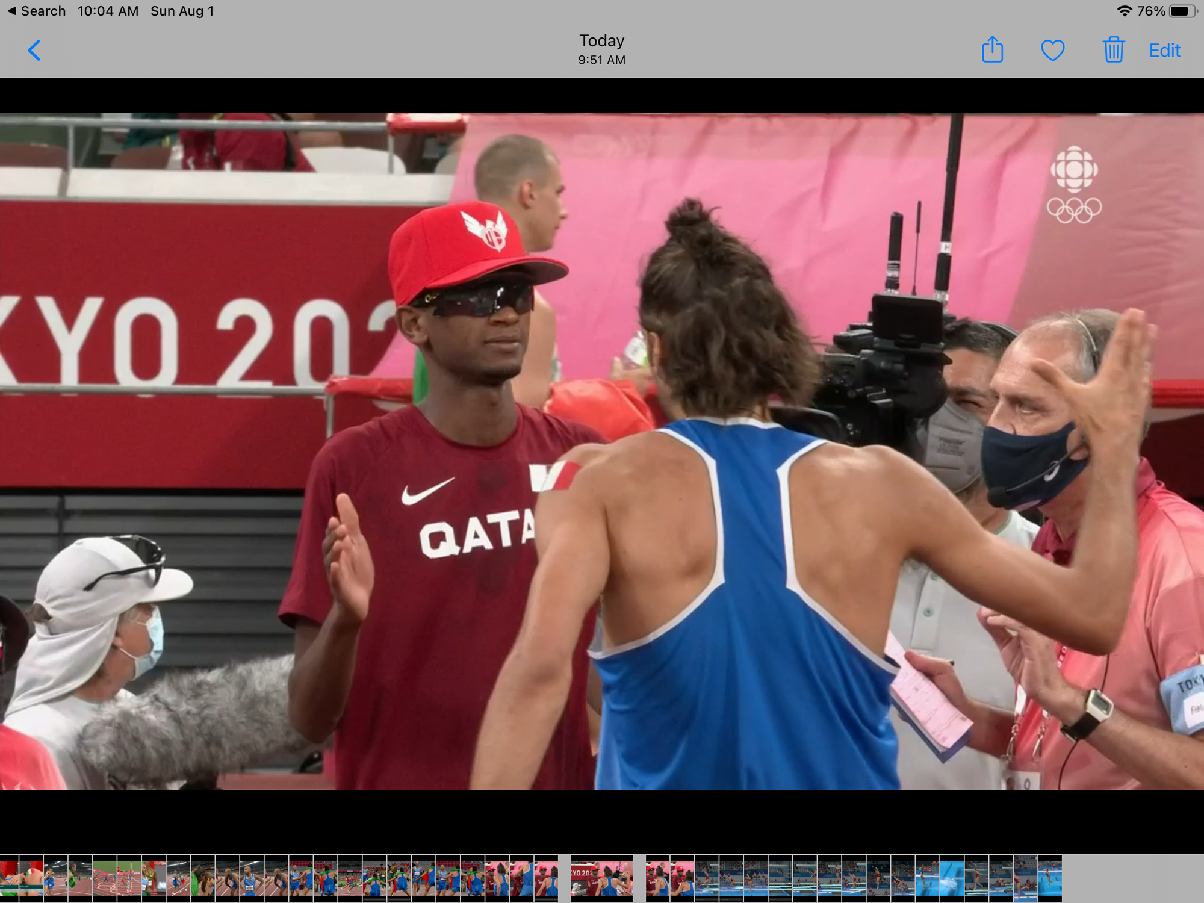
Task: Tap the 76% battery percentage label
Action: coord(1150,11)
